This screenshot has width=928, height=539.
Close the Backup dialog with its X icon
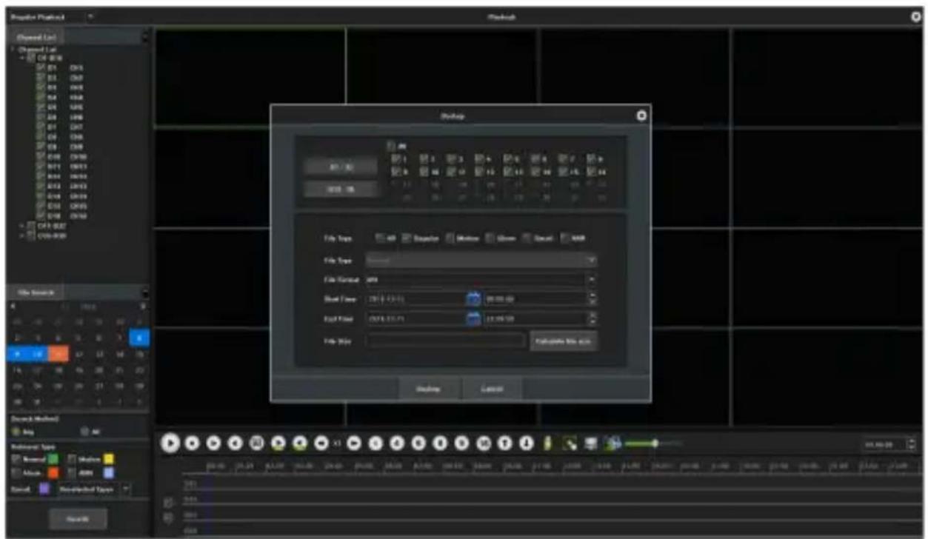(642, 116)
